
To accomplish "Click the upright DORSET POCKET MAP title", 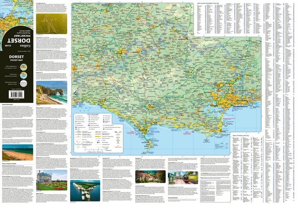I will pyautogui.click(x=16, y=58).
